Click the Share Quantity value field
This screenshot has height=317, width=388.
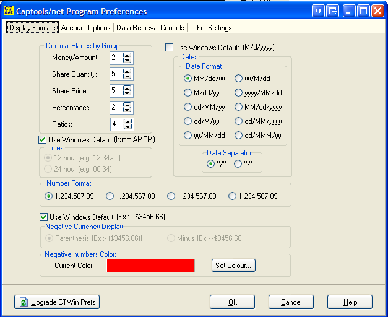[x=116, y=74]
